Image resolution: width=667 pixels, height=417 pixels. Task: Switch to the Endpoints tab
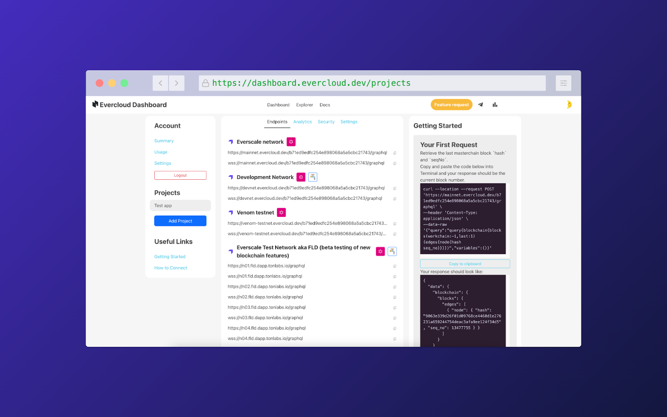tap(277, 122)
